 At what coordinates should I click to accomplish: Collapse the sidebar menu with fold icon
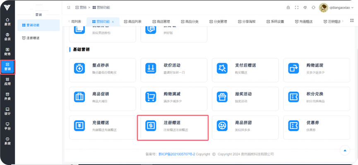click(x=68, y=7)
